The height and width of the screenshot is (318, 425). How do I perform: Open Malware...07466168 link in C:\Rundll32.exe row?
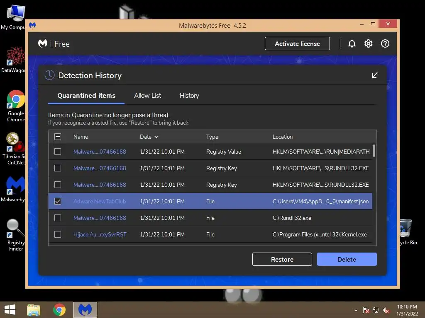point(100,218)
